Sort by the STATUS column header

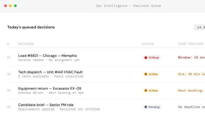[148, 44]
